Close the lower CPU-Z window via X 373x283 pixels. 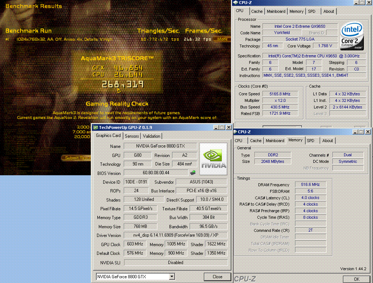pos(368,132)
